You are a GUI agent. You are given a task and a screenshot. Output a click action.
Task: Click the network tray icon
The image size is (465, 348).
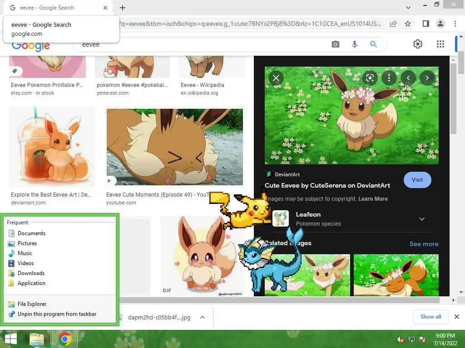(x=411, y=339)
